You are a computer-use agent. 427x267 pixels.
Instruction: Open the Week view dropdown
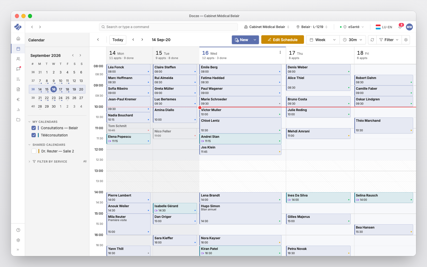click(323, 40)
